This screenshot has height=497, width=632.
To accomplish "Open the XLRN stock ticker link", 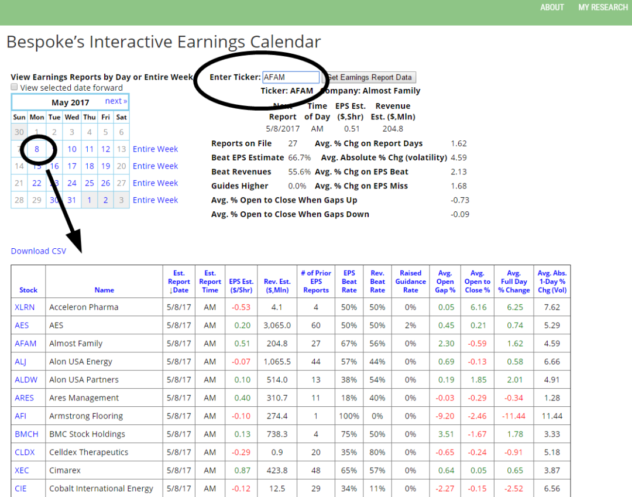I will 25,307.
